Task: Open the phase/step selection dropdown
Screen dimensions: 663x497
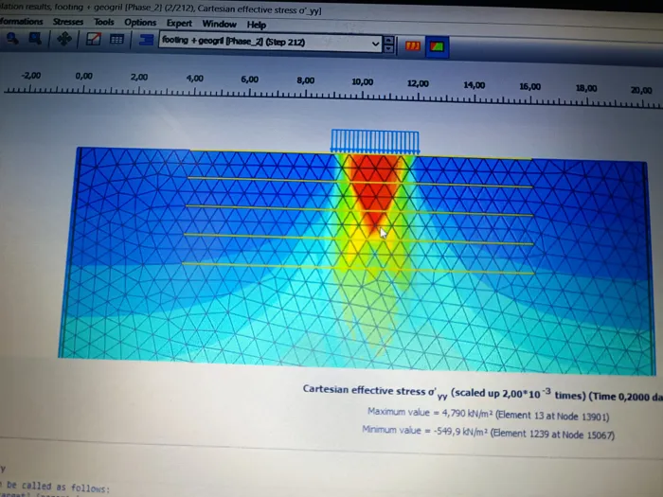Action: 270,42
